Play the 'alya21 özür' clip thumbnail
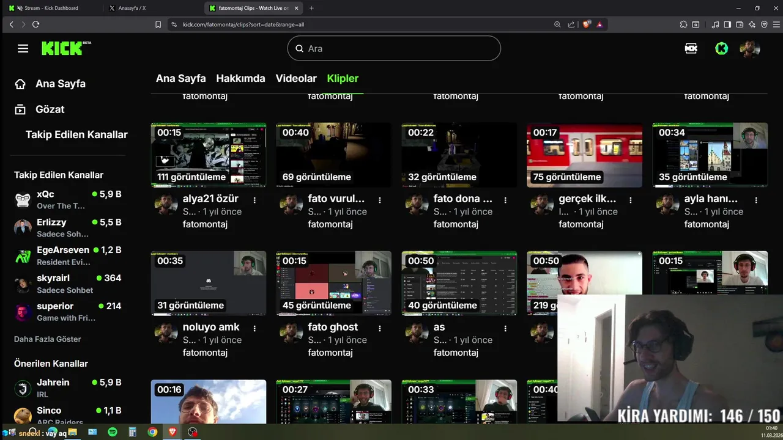This screenshot has height=440, width=783. (x=209, y=155)
